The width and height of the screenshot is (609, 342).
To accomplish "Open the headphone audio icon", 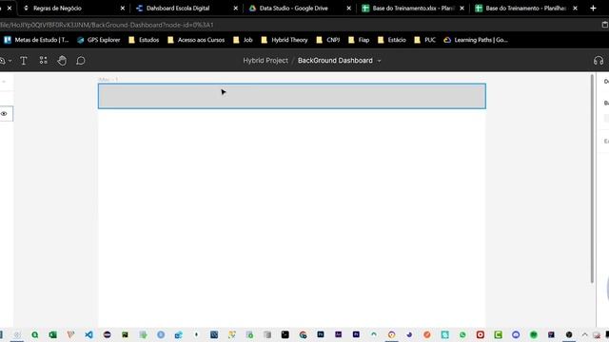I will click(599, 61).
